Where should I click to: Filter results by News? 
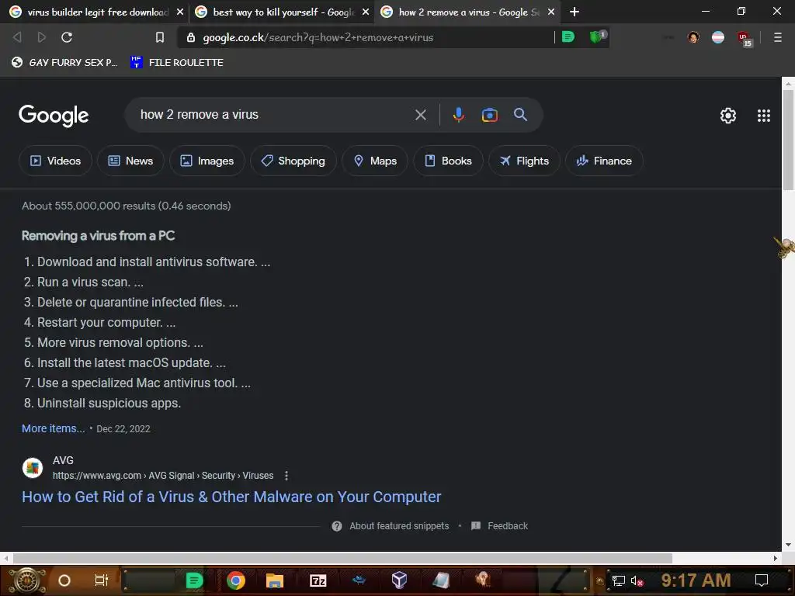(x=130, y=161)
